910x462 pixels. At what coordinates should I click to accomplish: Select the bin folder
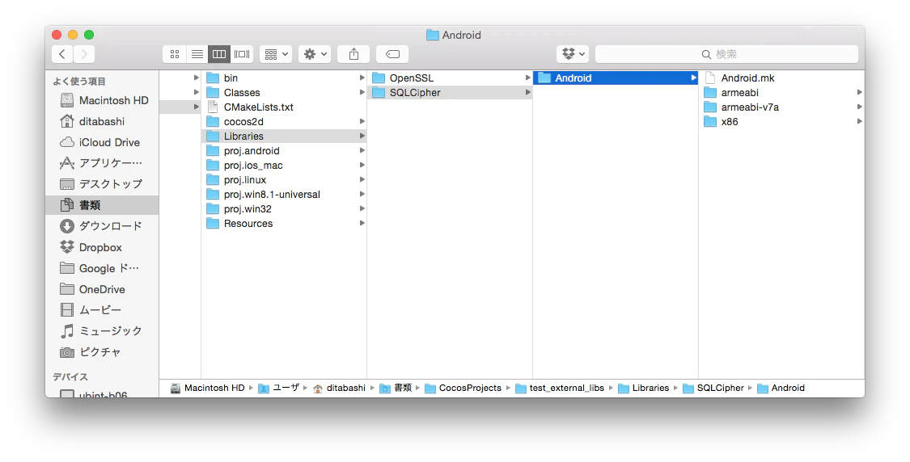[x=284, y=78]
